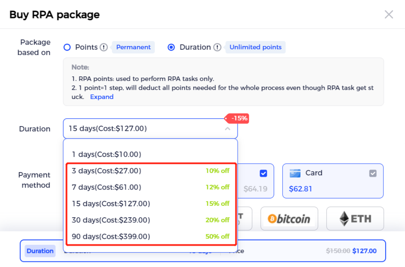
Task: Close the Buy RPA package dialog
Action: click(389, 14)
